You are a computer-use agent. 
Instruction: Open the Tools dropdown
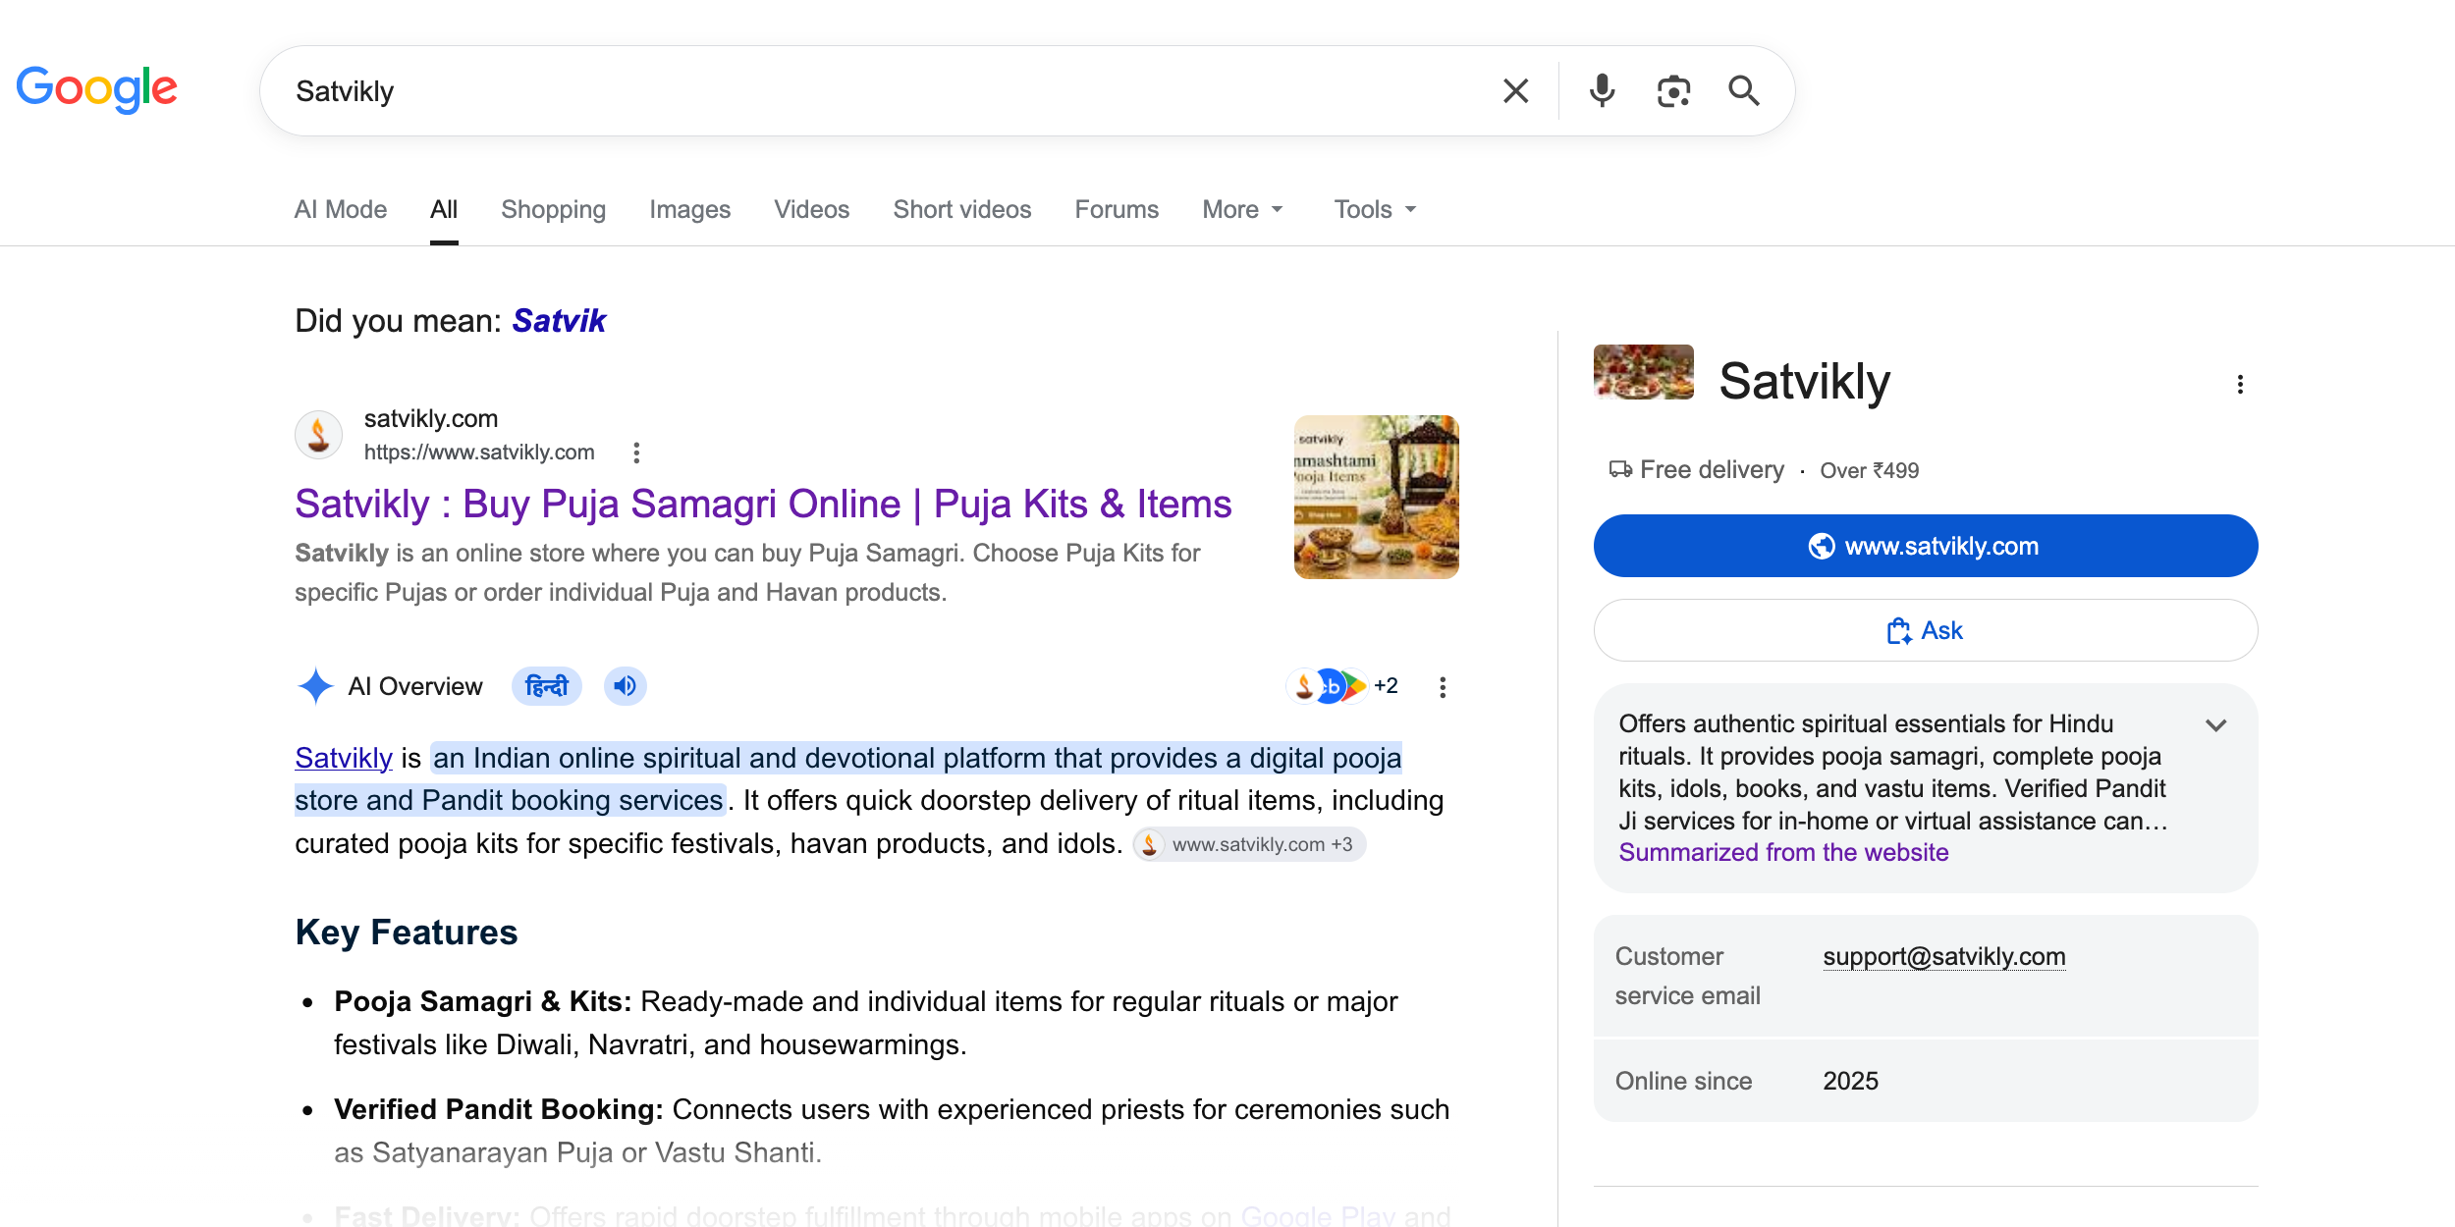1375,209
